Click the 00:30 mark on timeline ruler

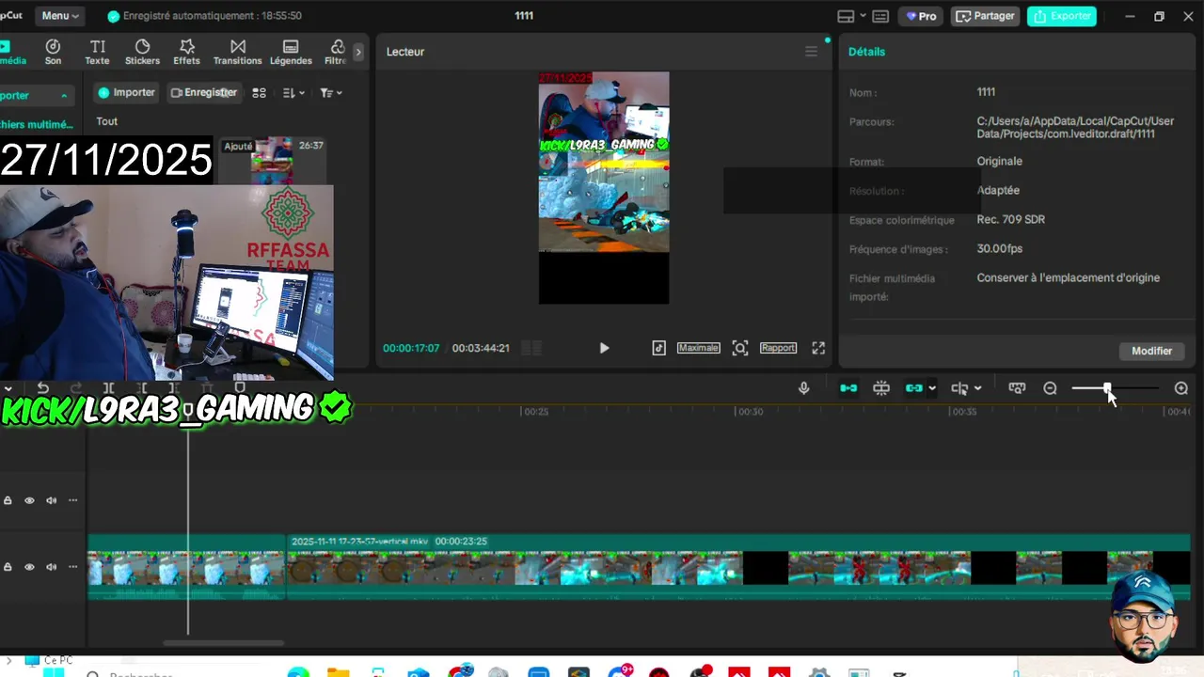pyautogui.click(x=750, y=412)
